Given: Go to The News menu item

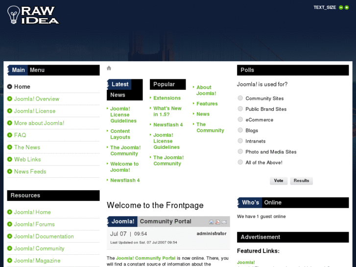Looking at the screenshot, I should click(27, 147).
